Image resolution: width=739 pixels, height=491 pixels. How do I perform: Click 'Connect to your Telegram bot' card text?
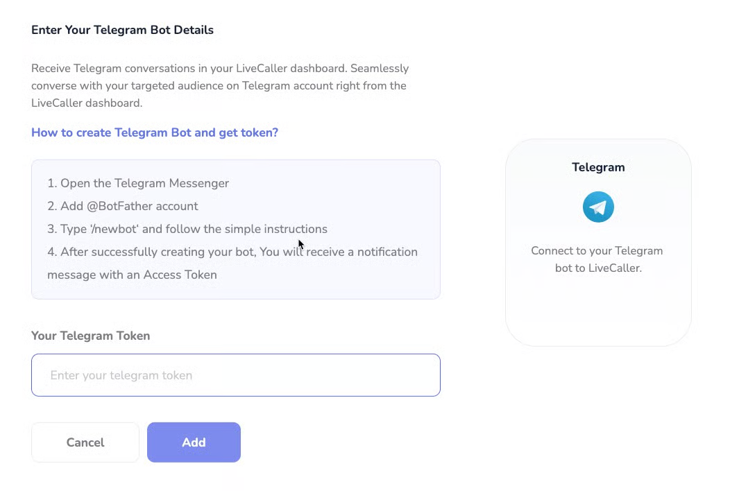point(597,259)
